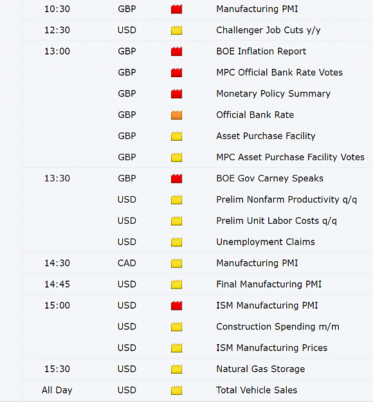
Task: Click yellow impact icon for Total Vehicle Sales
Action: click(176, 390)
